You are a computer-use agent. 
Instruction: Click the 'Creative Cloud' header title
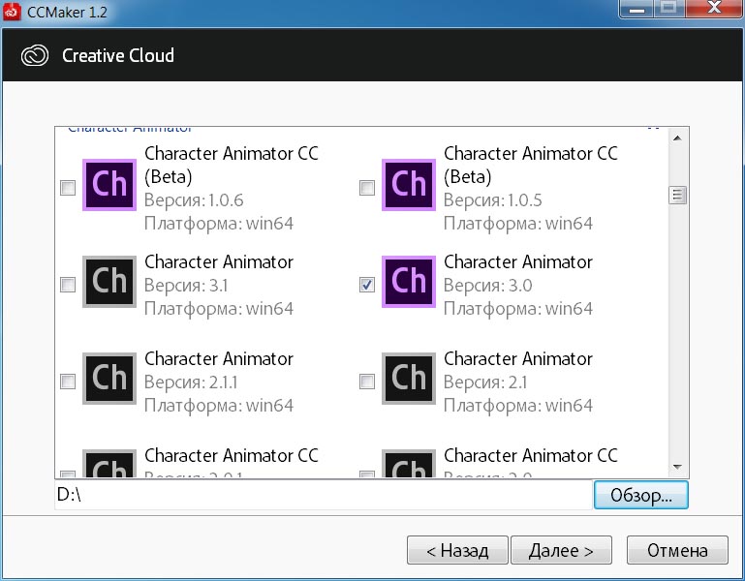coord(118,55)
